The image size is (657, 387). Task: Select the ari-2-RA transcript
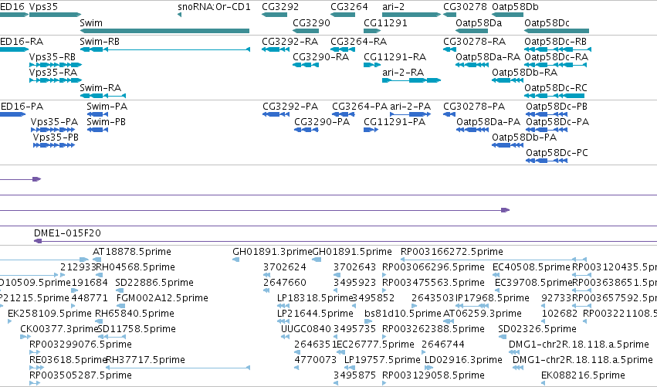(x=411, y=80)
